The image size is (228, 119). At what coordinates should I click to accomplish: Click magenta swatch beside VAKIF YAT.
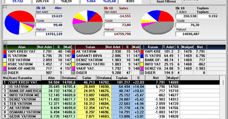[x=73, y=68]
